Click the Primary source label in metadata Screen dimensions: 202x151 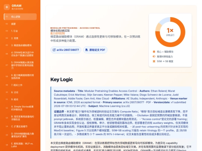click(x=113, y=102)
